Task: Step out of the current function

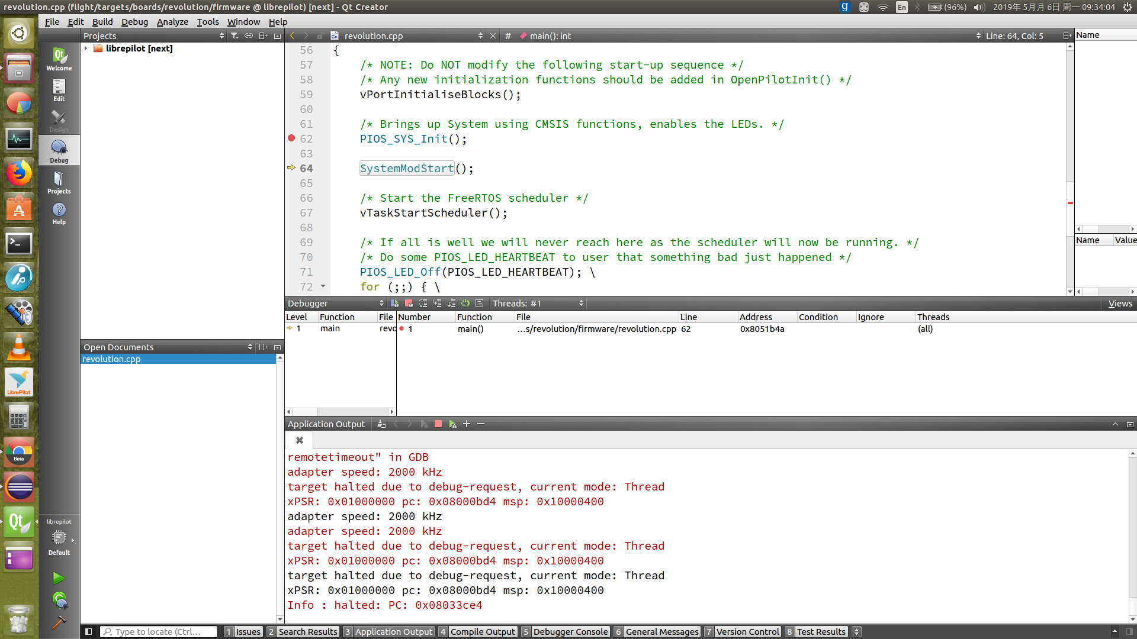Action: point(452,303)
